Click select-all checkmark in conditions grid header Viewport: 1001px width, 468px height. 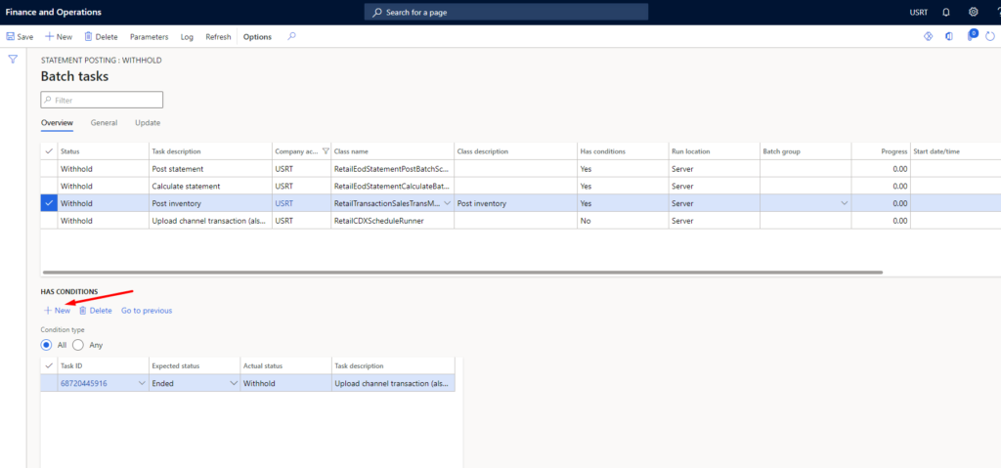click(x=49, y=365)
